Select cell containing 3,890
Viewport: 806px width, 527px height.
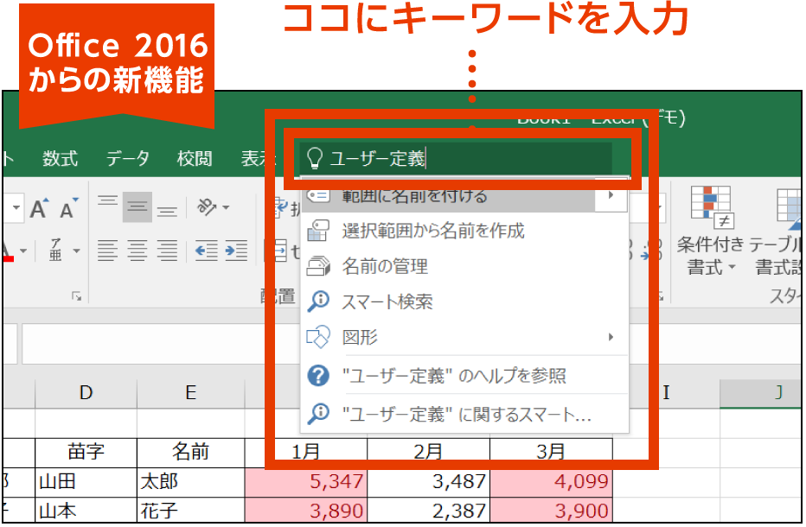pos(306,510)
